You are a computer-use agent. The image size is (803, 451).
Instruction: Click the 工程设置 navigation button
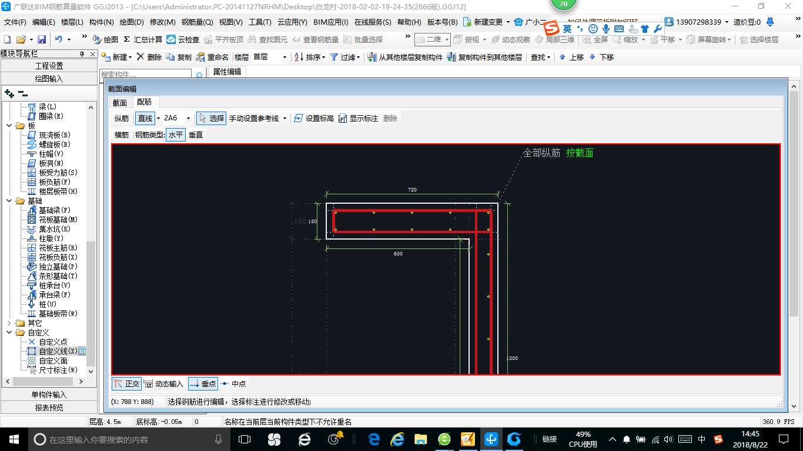[49, 66]
